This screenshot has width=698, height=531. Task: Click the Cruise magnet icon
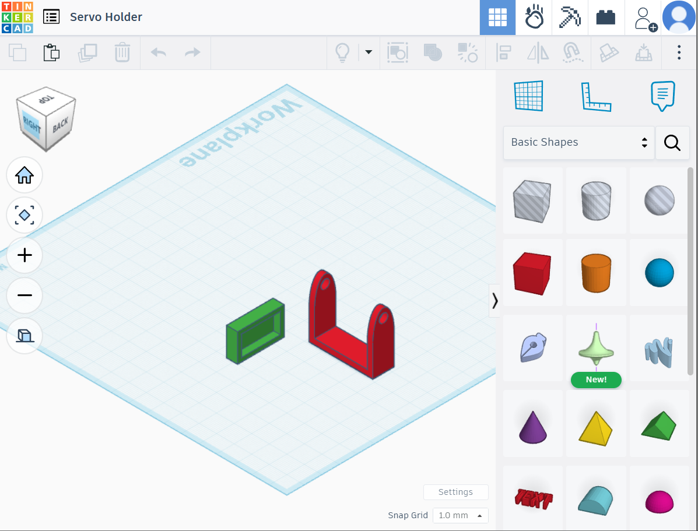click(x=573, y=52)
